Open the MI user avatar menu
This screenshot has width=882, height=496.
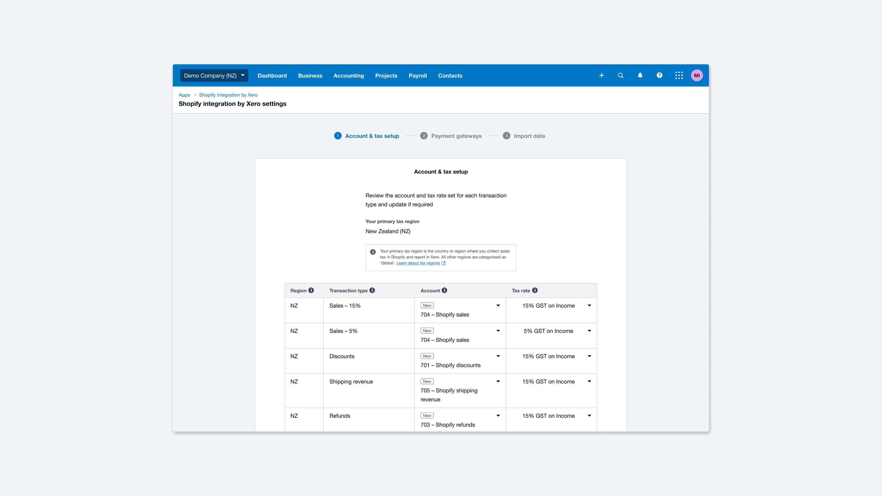(x=697, y=75)
